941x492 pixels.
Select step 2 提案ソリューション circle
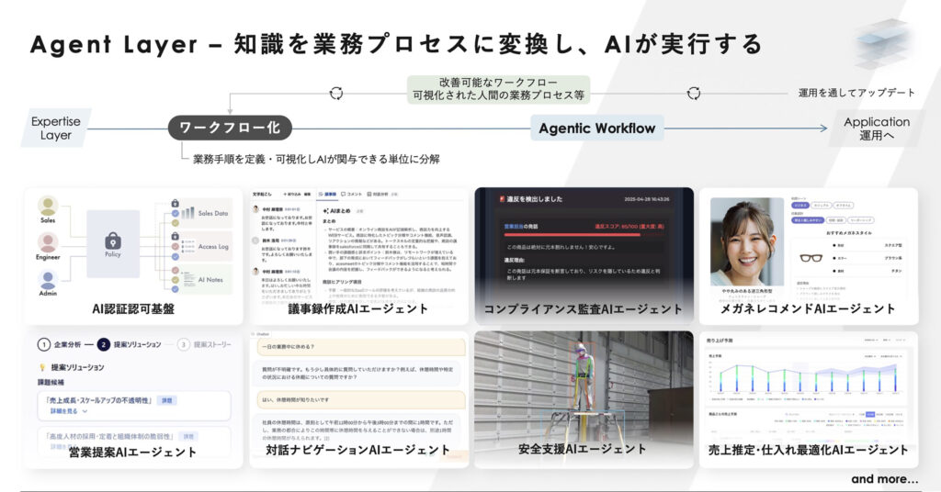pos(104,345)
